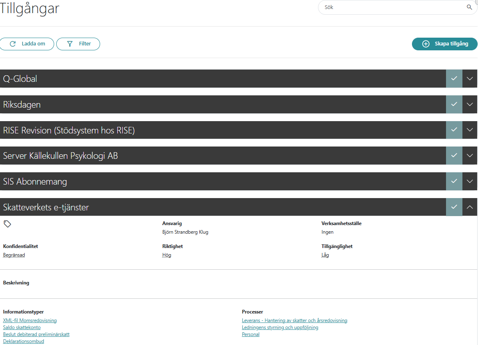Toggle checkmark on Skatteverkets e-tjänster row
The image size is (478, 345).
(454, 207)
